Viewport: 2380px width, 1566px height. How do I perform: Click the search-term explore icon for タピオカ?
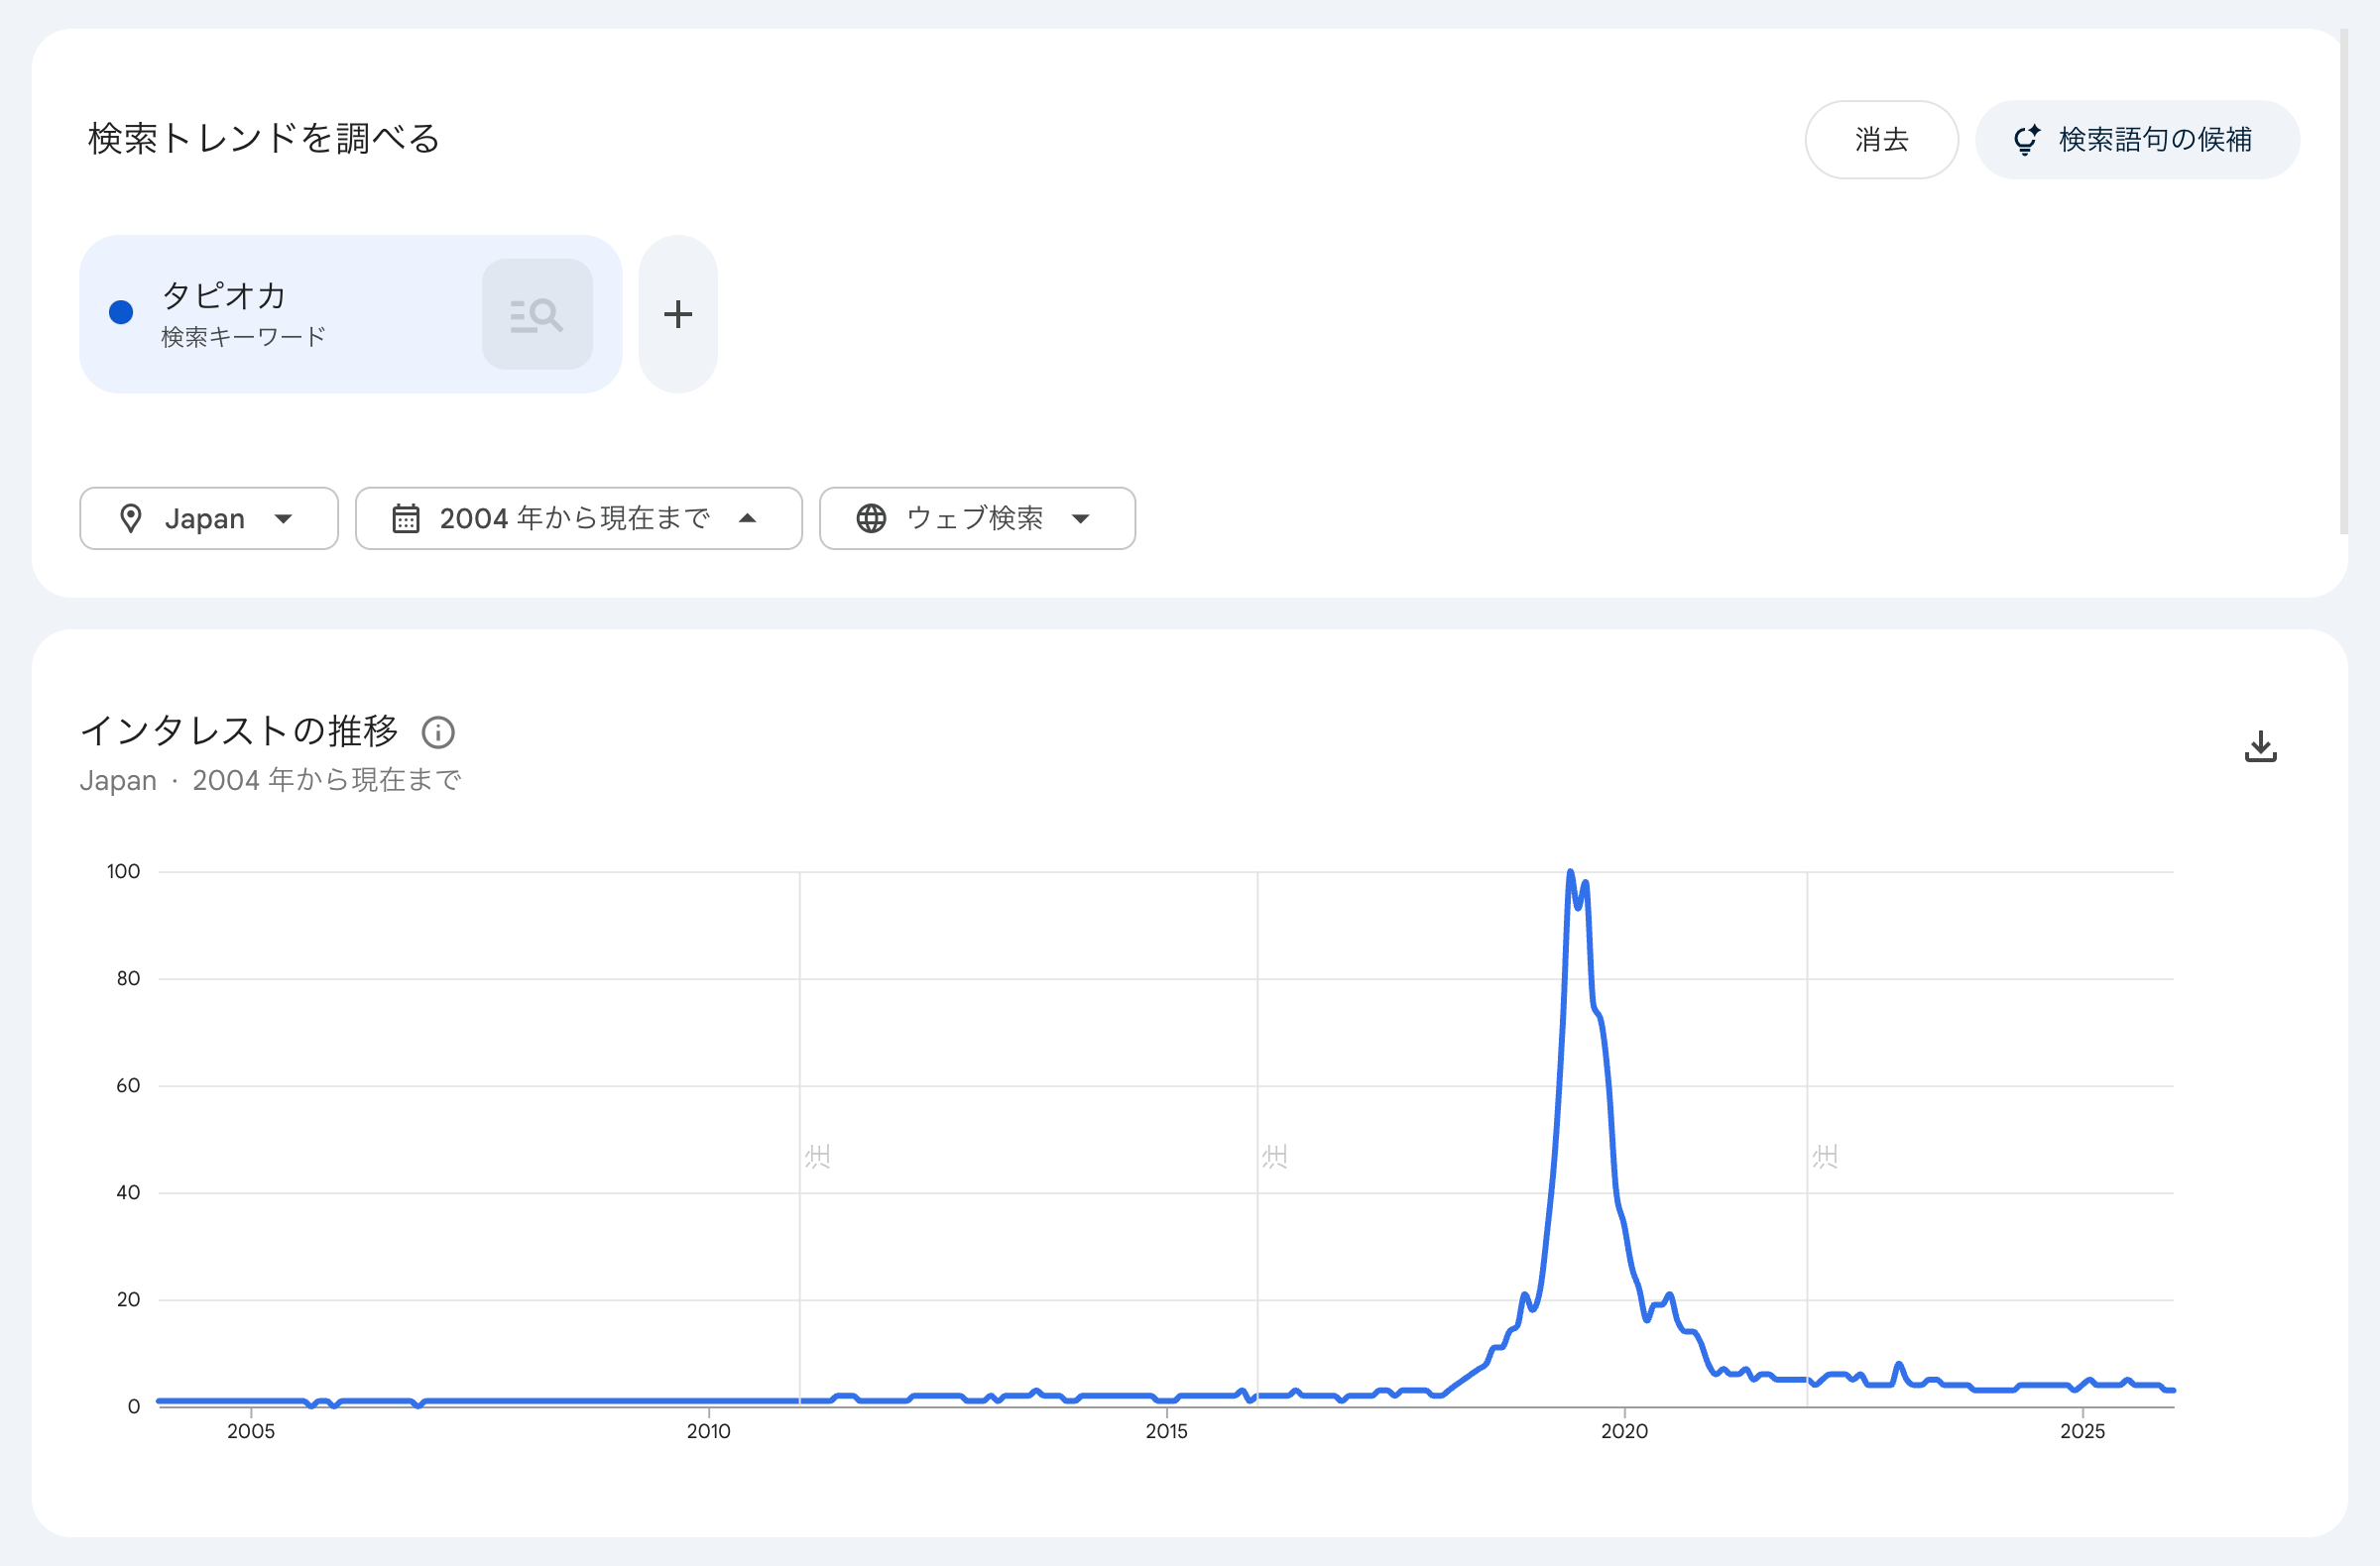pos(537,315)
